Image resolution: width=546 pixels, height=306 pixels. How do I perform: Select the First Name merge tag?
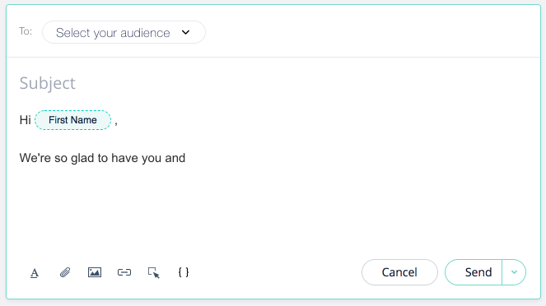pos(72,120)
